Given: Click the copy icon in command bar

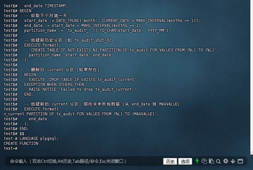Looking at the screenshot, I should pyautogui.click(x=204, y=161).
